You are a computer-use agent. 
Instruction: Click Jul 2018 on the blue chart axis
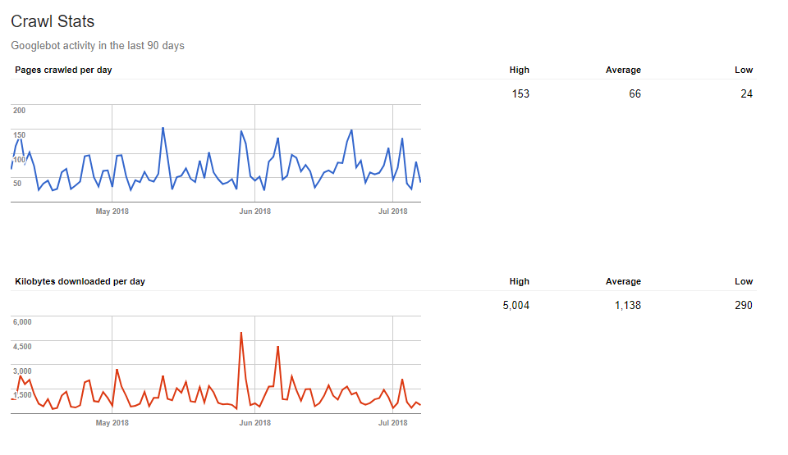(x=392, y=212)
